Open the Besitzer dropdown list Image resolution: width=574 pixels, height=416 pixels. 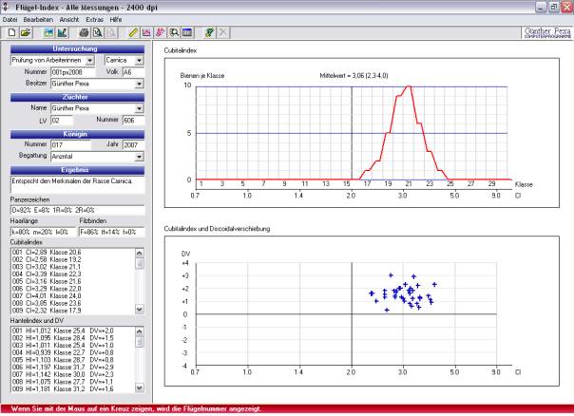coord(140,84)
